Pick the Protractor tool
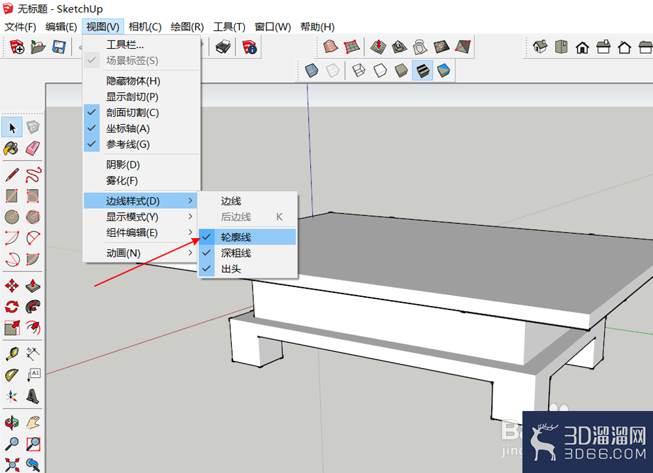This screenshot has height=473, width=653. 12,375
